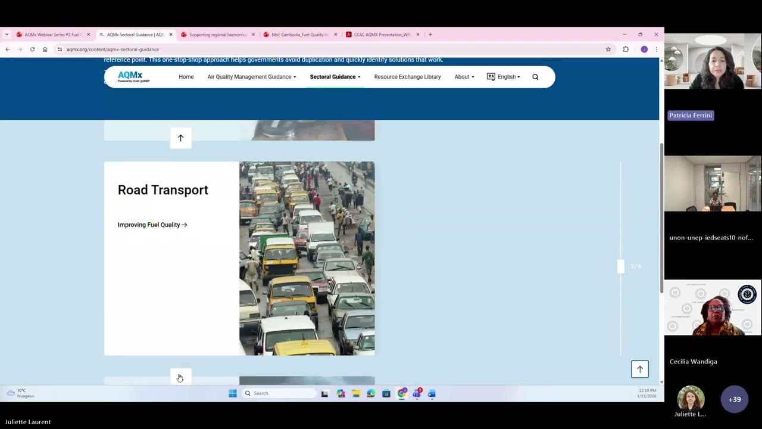Expand Air Quality Management Guidance menu
Screen dimensions: 762x429
pos(251,77)
